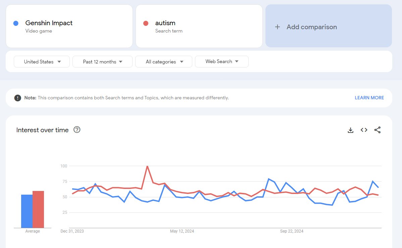Click the Average label under the bars
The height and width of the screenshot is (248, 402).
coord(33,231)
